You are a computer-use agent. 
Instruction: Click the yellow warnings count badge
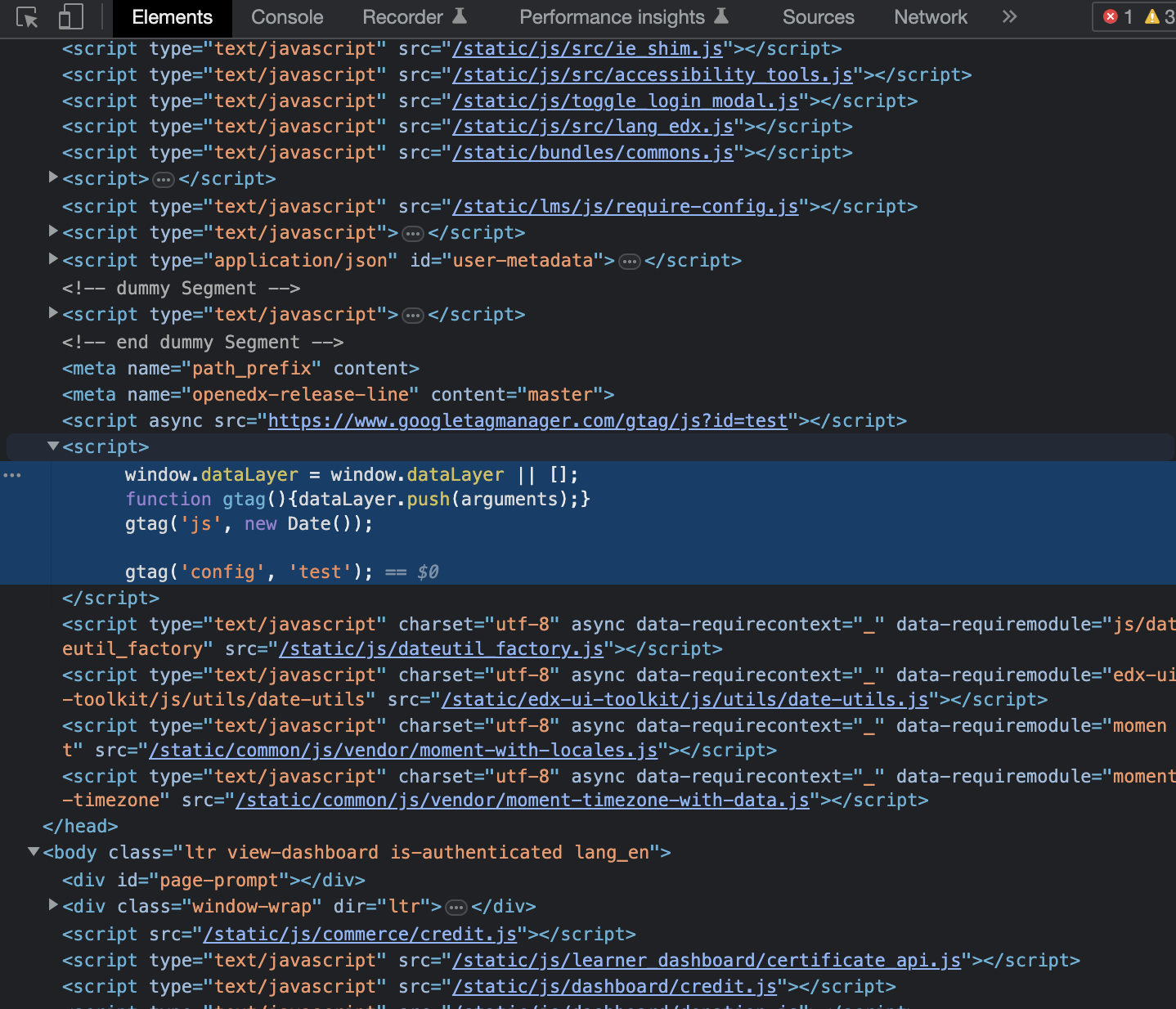(1154, 16)
